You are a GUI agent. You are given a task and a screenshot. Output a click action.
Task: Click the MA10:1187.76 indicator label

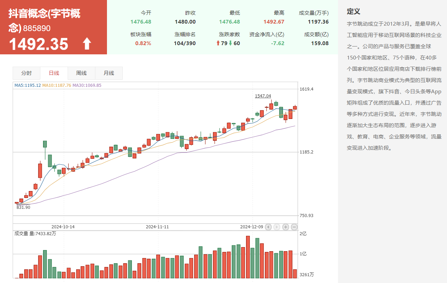click(x=57, y=85)
